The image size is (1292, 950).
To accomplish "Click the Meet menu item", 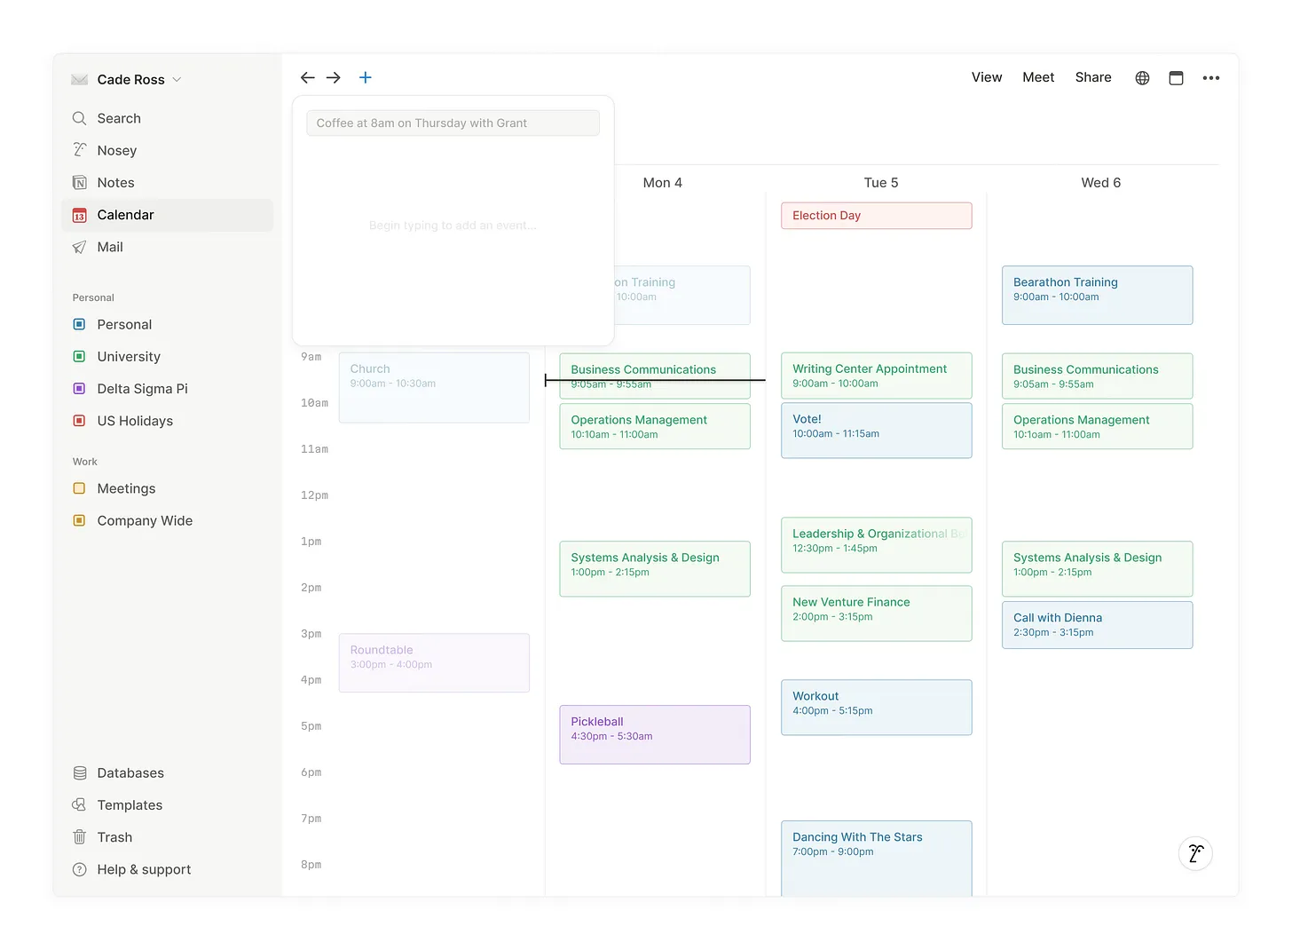I will [x=1038, y=77].
